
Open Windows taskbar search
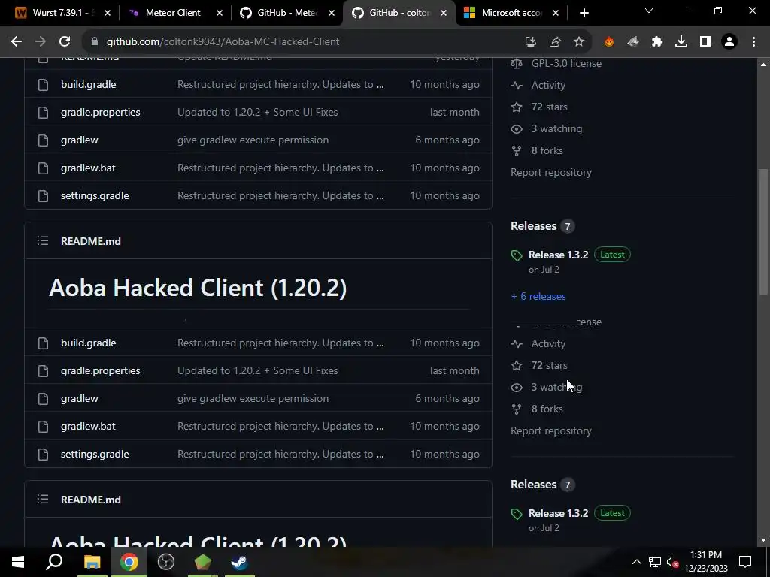click(54, 562)
